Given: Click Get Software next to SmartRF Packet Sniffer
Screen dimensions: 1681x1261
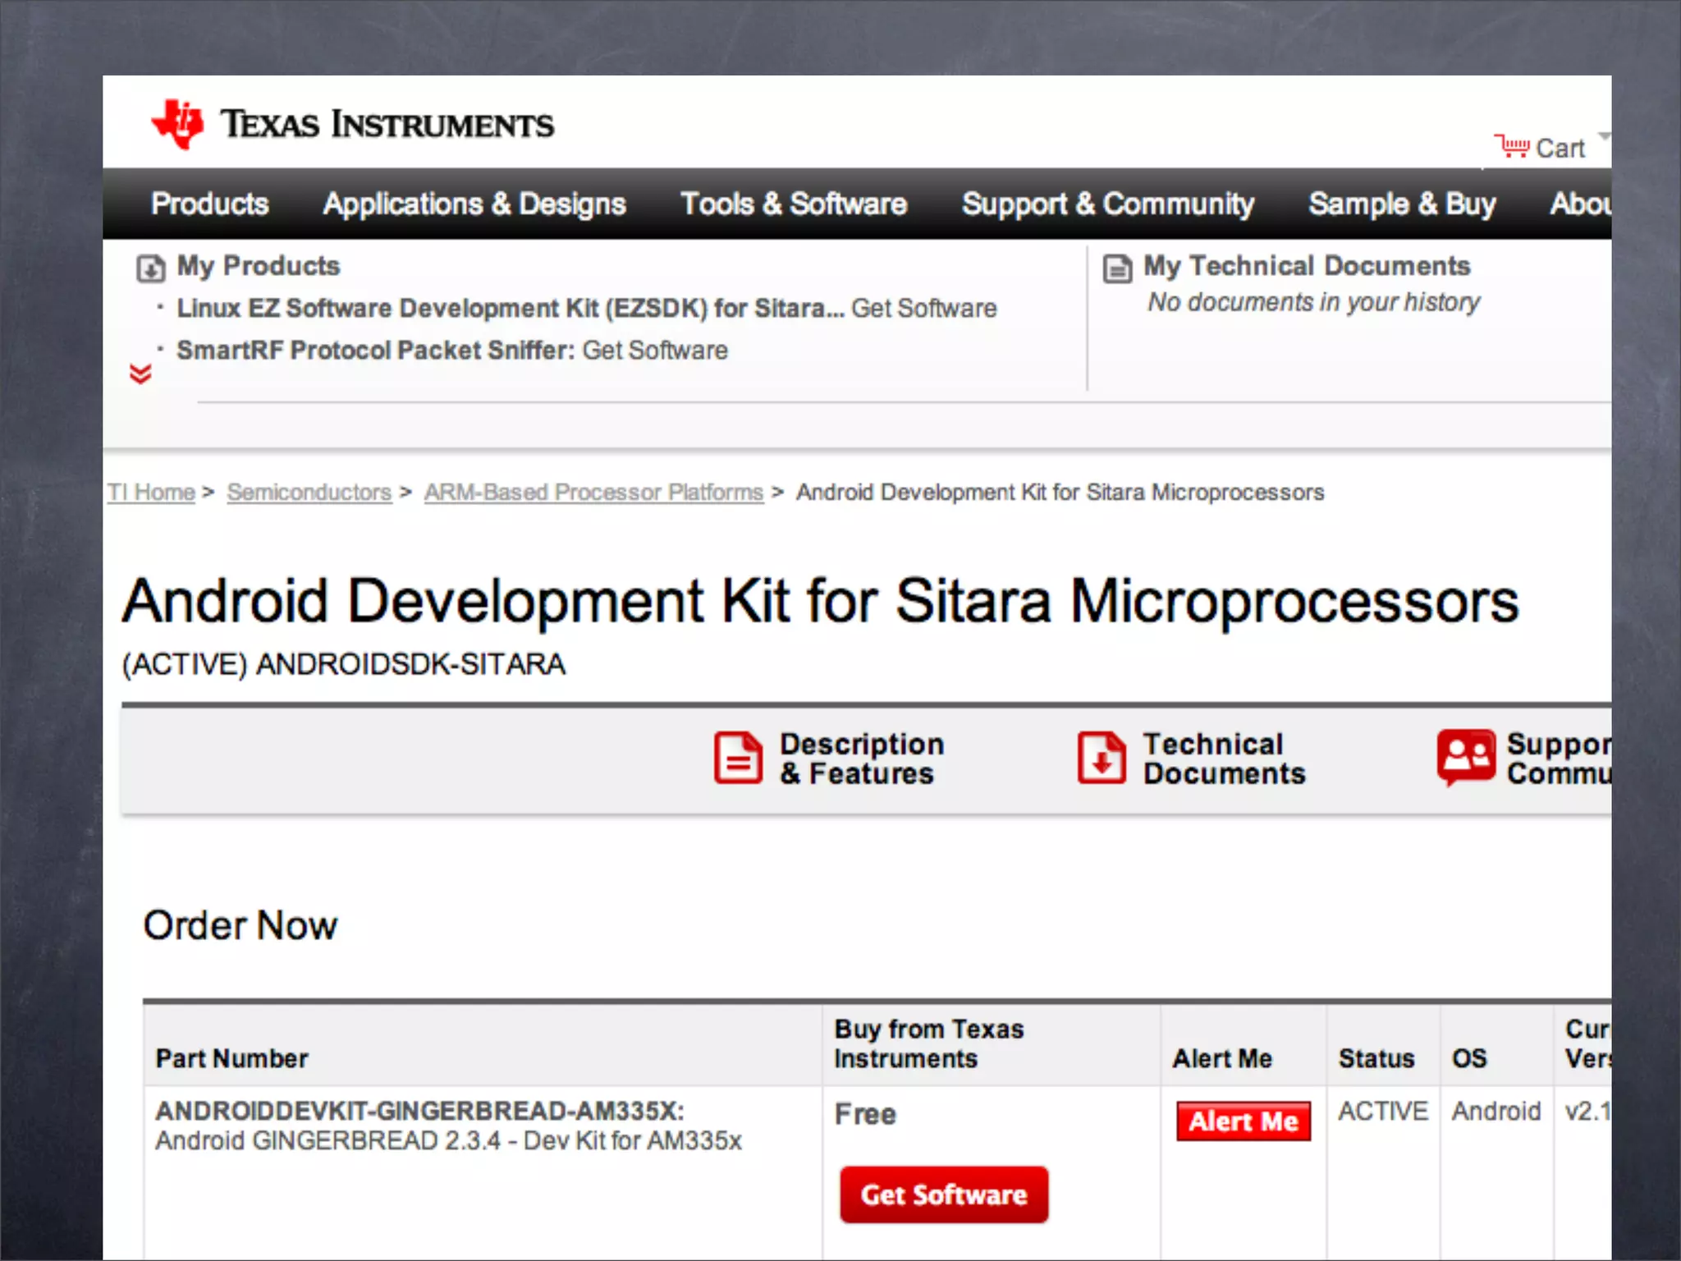Looking at the screenshot, I should 655,351.
